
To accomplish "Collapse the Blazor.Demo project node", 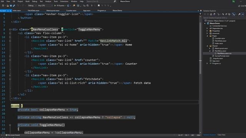I will [205, 23].
